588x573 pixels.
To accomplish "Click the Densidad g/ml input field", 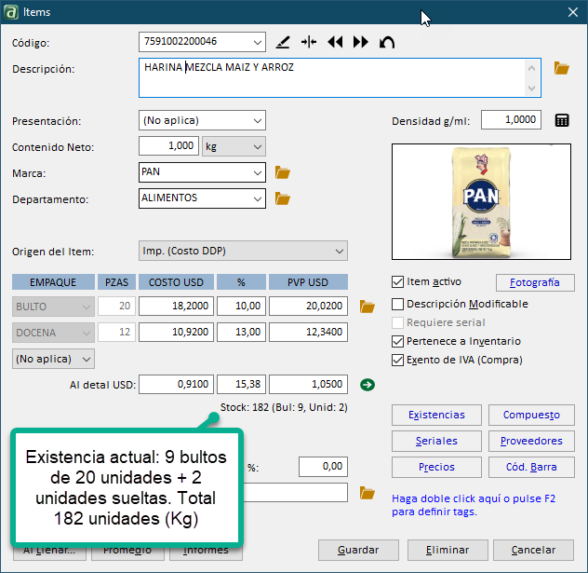I will pos(510,120).
